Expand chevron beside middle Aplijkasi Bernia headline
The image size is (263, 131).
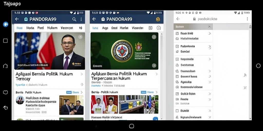click(x=156, y=74)
